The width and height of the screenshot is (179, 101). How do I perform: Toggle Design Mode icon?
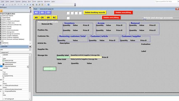click(x=33, y=4)
